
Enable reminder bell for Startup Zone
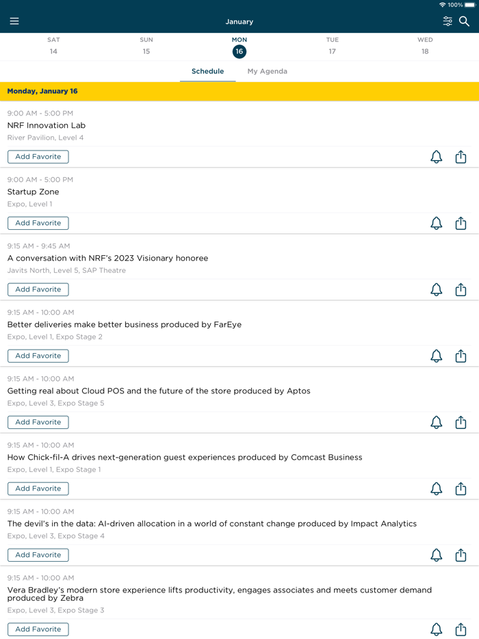click(436, 223)
